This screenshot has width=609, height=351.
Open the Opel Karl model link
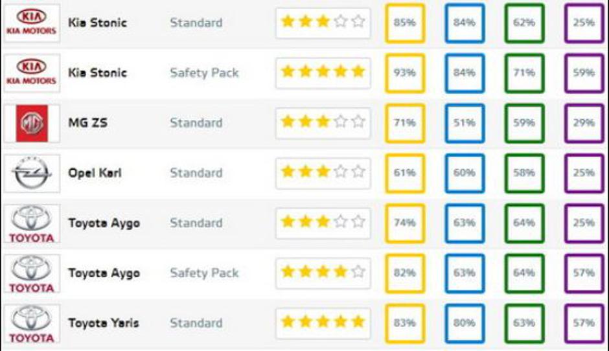(x=95, y=173)
